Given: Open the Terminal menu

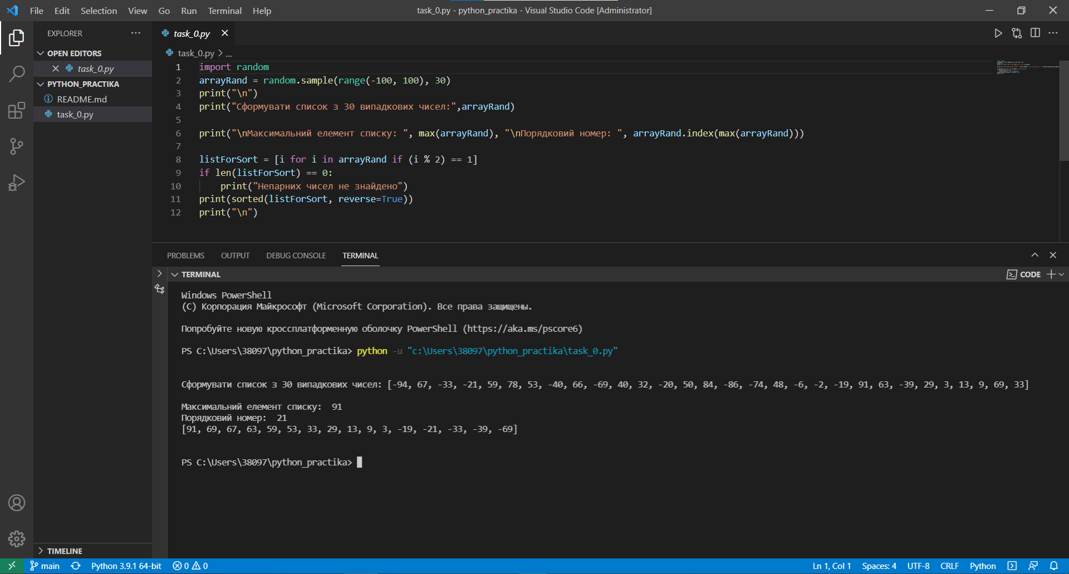Looking at the screenshot, I should 224,11.
